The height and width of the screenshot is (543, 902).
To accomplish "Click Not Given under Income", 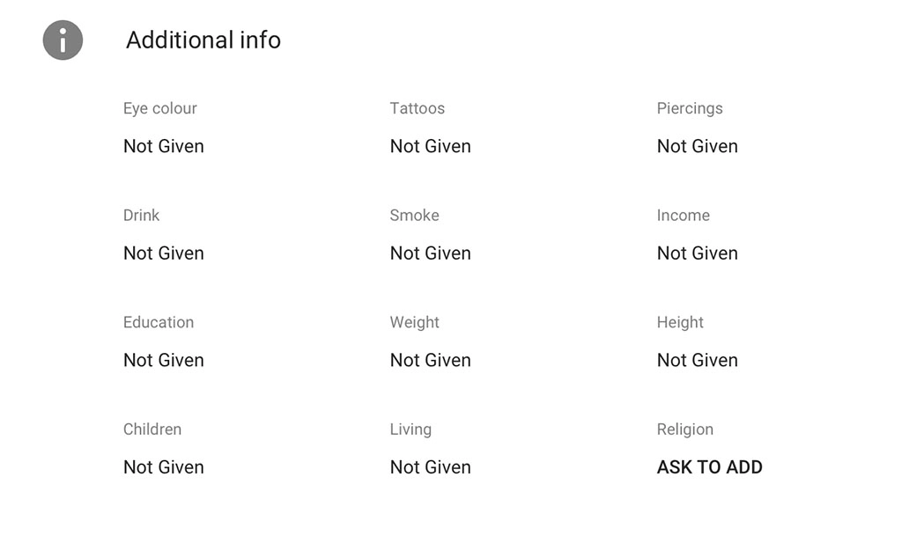I will [x=697, y=253].
